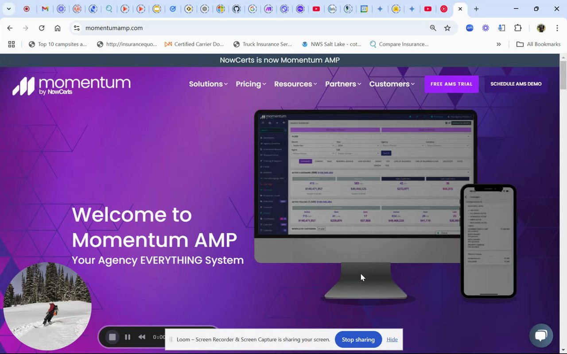Open the tab search dropdown arrow
Viewport: 567px width, 354px height.
point(8,9)
